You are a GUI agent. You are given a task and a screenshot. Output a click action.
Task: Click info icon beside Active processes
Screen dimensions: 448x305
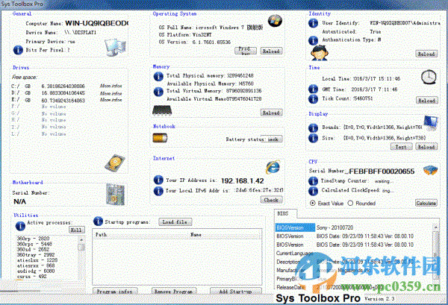point(20,226)
